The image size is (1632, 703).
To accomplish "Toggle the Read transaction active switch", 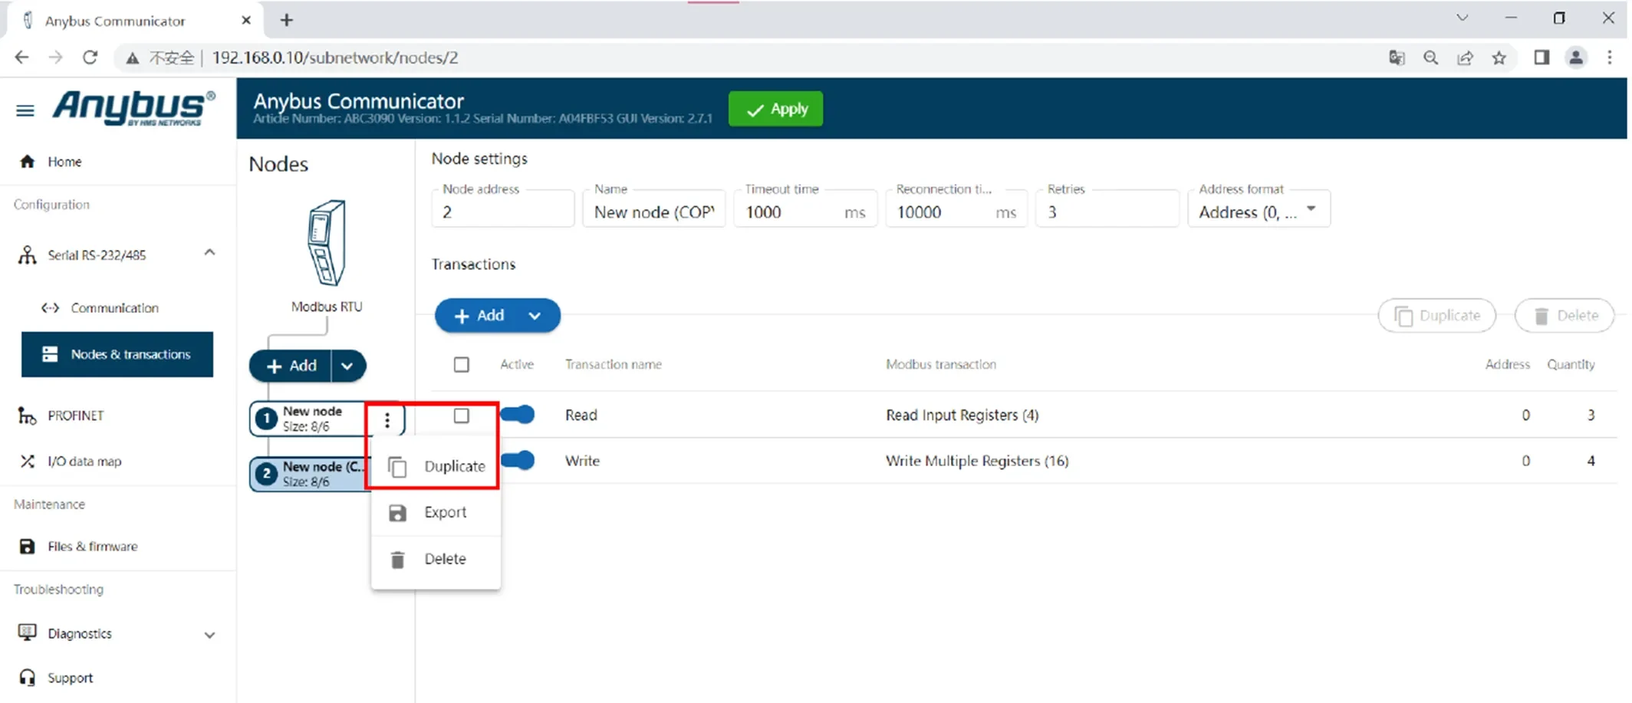I will coord(518,415).
